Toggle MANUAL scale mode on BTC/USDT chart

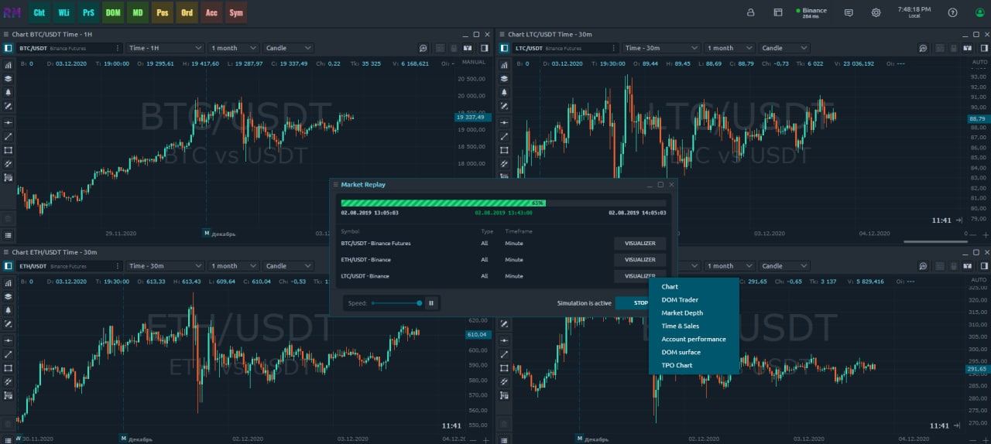click(473, 62)
